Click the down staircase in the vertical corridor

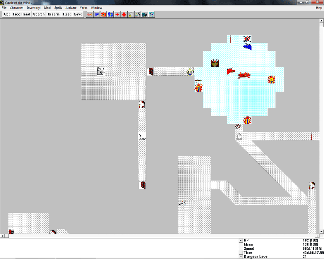tap(142, 136)
